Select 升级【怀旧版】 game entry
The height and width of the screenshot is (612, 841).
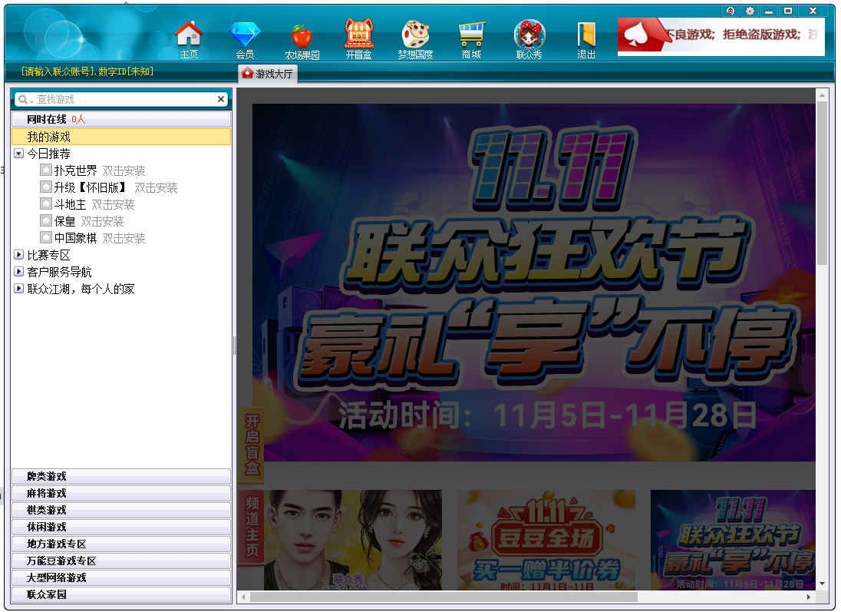[x=91, y=187]
